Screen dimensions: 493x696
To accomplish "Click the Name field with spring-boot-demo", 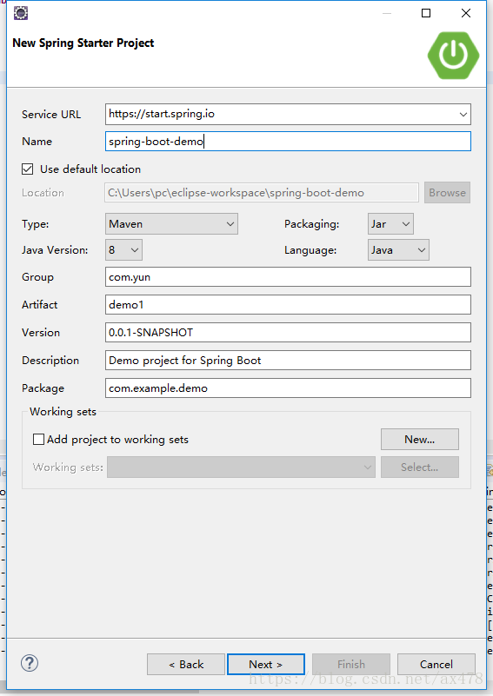I will tap(288, 141).
